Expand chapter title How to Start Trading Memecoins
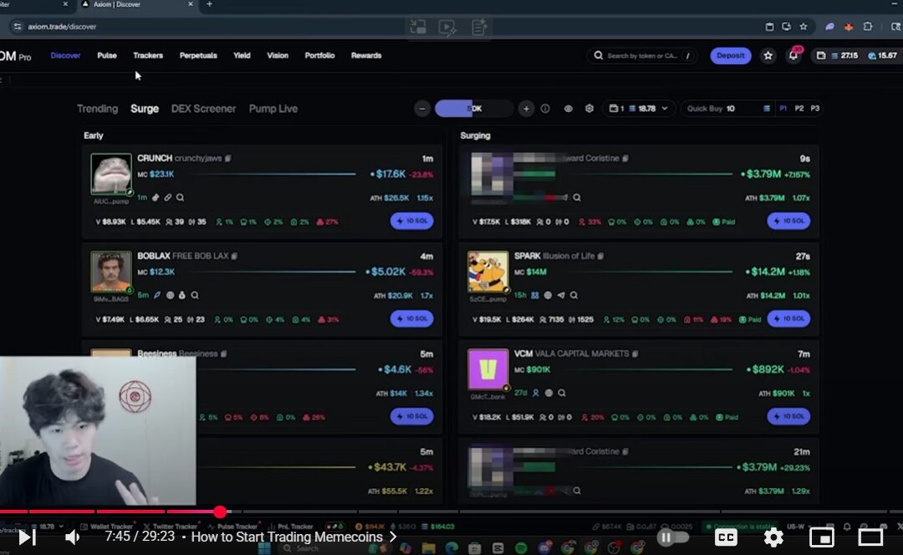903x555 pixels. [x=293, y=537]
